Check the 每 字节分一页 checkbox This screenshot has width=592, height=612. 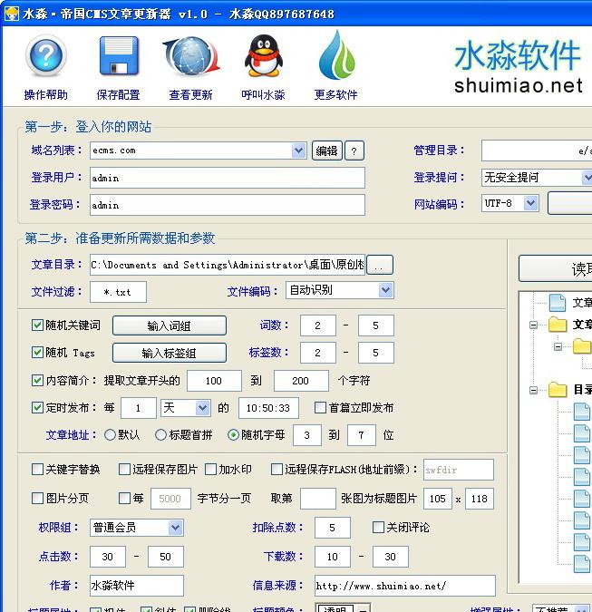coord(124,498)
